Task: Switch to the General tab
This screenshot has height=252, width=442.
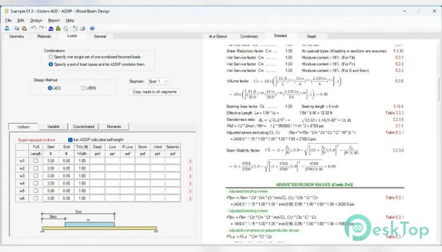Action: pos(100,37)
